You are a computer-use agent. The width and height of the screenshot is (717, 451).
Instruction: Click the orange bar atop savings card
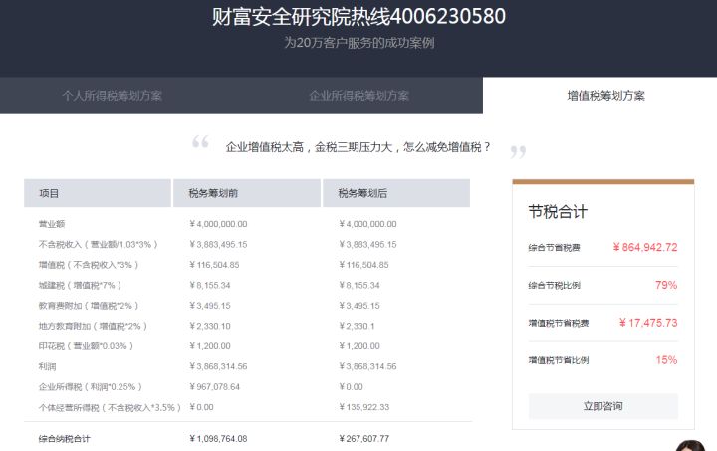pyautogui.click(x=602, y=182)
